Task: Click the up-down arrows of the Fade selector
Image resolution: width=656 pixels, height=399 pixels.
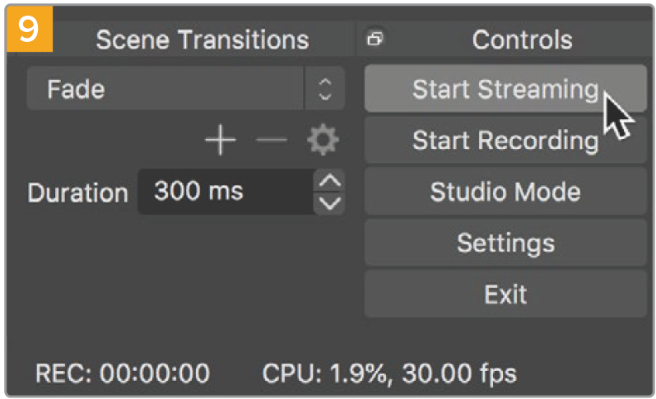Action: [325, 88]
